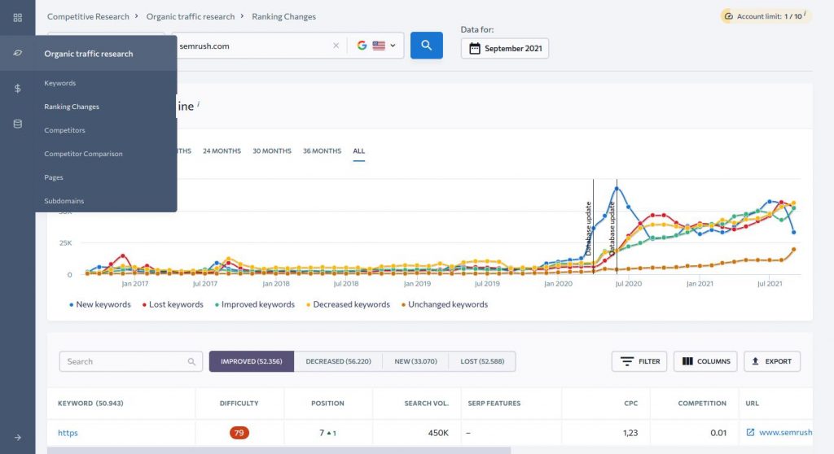The image size is (834, 454).
Task: Expand sidebar with bottom arrow icon
Action: pyautogui.click(x=18, y=438)
